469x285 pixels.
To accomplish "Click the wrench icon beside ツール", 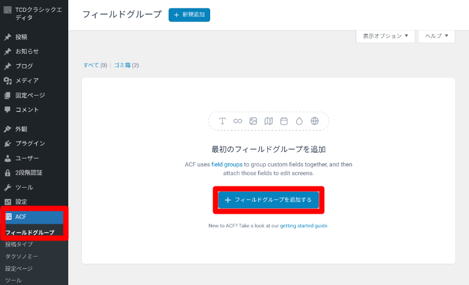I will click(8, 188).
